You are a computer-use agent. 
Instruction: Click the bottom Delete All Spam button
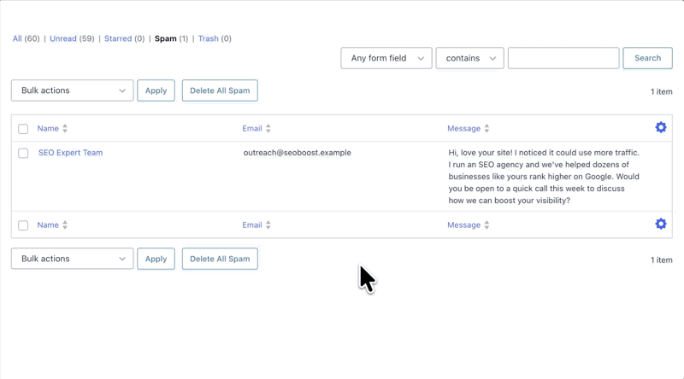[220, 259]
